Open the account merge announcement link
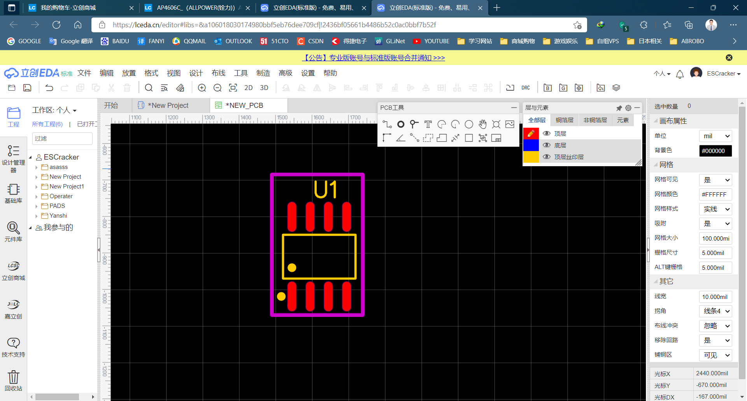 373,57
